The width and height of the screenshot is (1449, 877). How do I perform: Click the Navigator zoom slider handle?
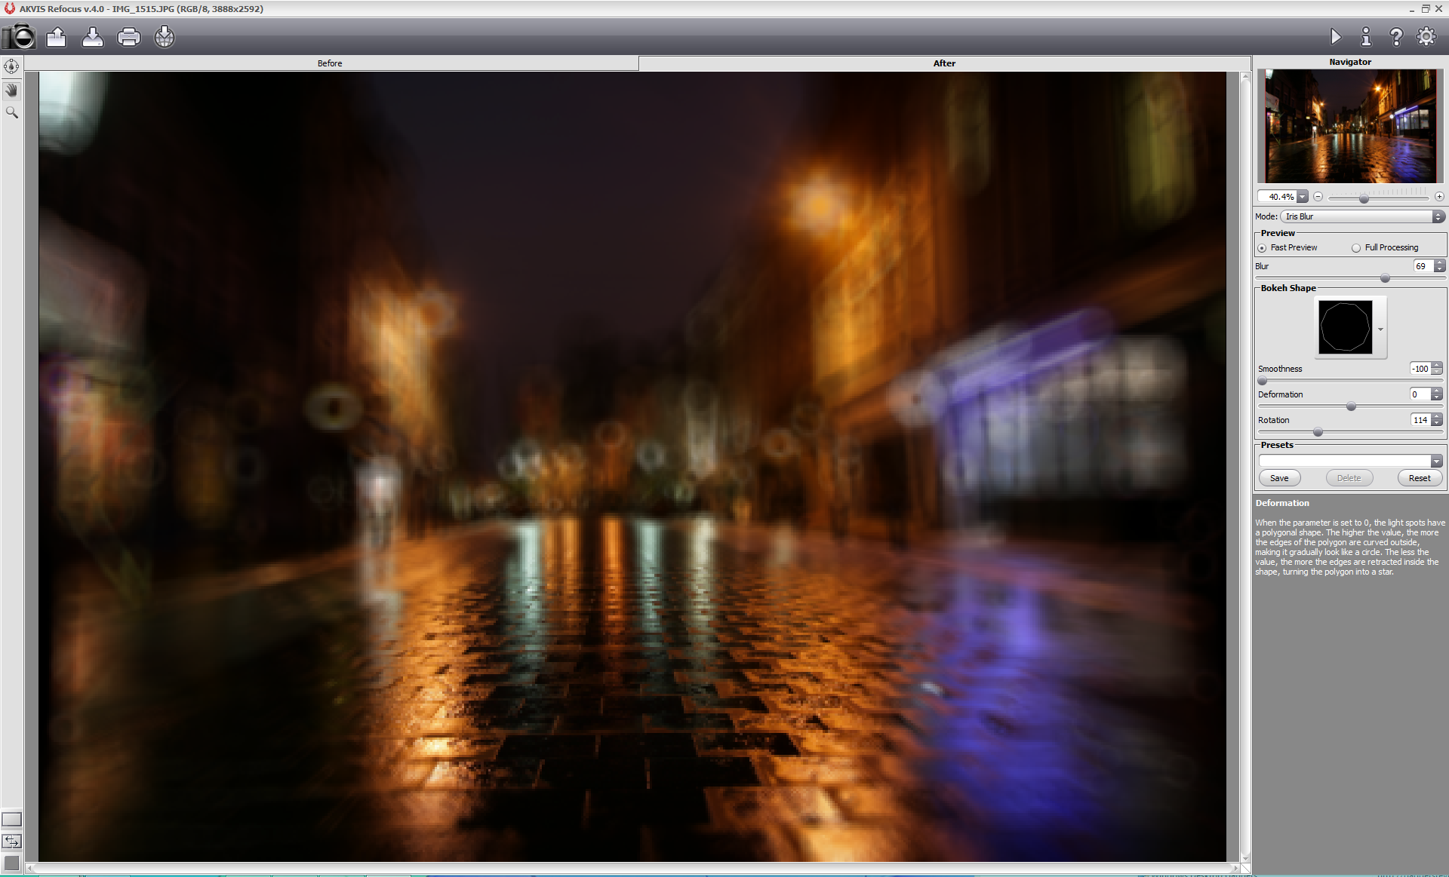[x=1364, y=198]
